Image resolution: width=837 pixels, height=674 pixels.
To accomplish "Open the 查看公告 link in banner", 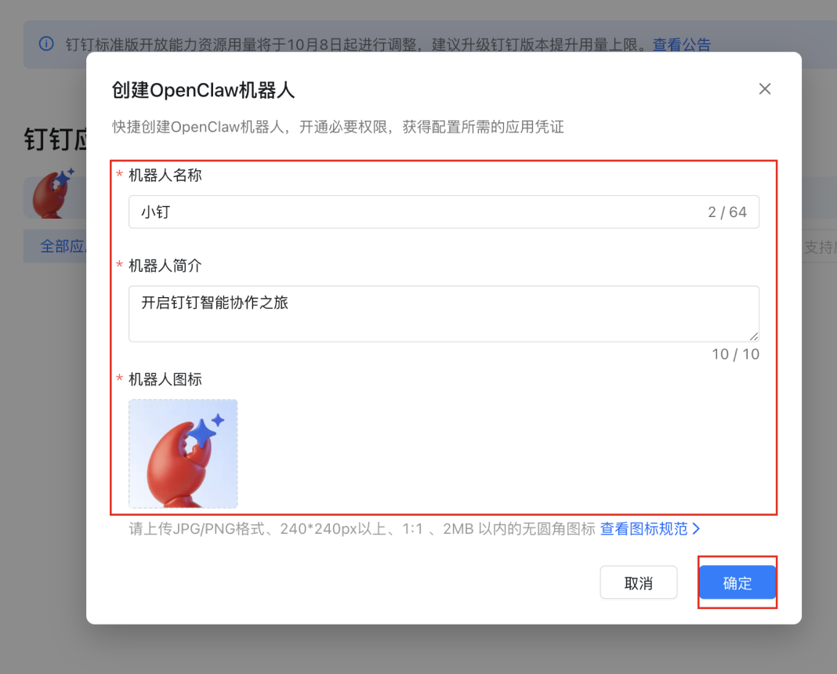I will 682,45.
